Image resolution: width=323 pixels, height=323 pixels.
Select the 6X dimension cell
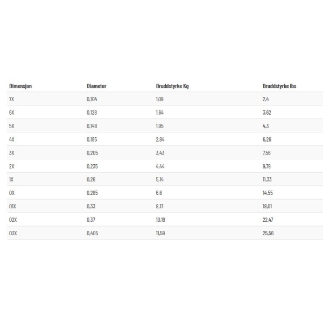click(11, 113)
